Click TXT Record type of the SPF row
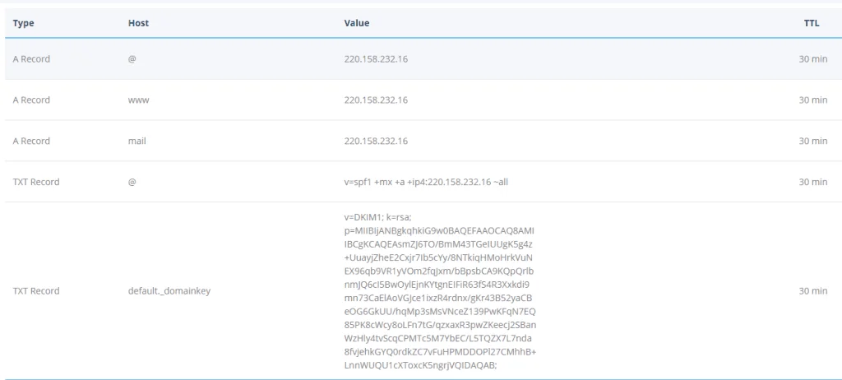Image resolution: width=842 pixels, height=380 pixels. pos(36,182)
